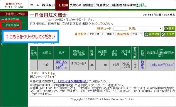
Task: Open the 一日信用注文履歴照会 link
Action: click(x=71, y=81)
